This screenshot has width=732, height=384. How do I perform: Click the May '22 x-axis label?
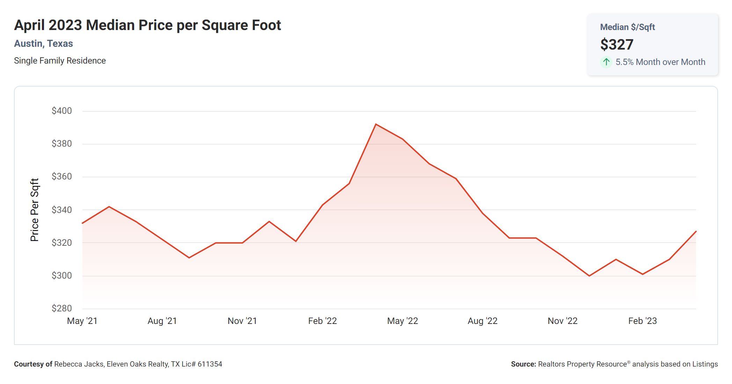(x=402, y=321)
